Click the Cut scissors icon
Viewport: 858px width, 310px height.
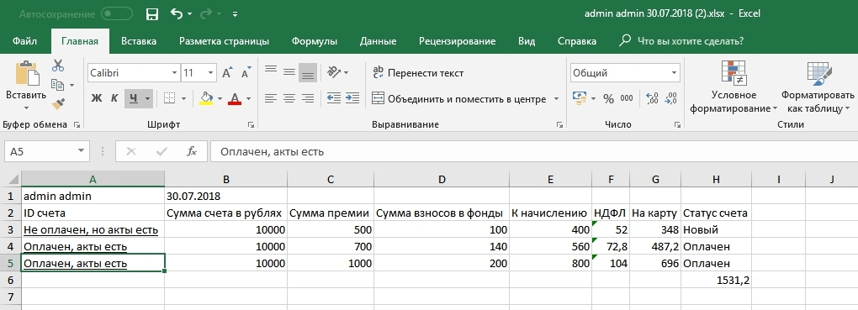[x=58, y=66]
